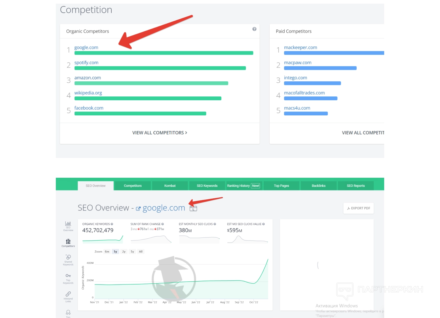Switch to the Competitors tab
Image resolution: width=440 pixels, height=318 pixels.
133,186
